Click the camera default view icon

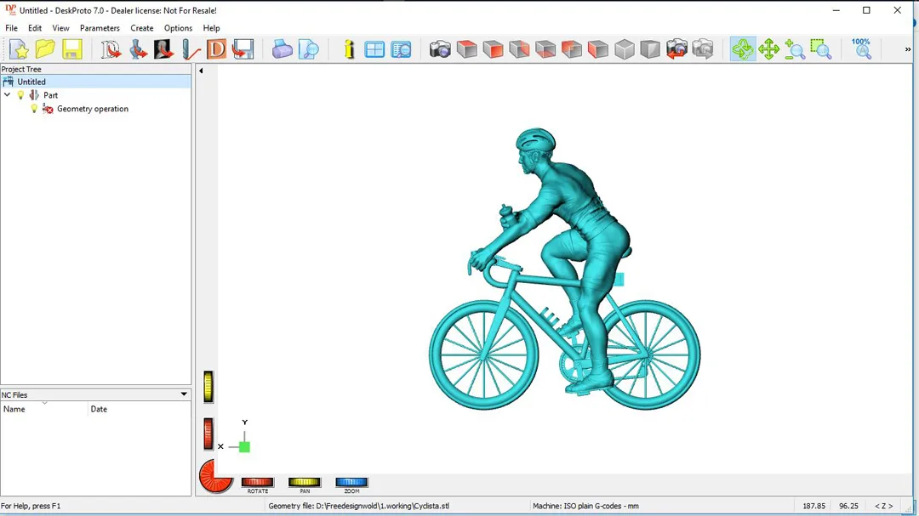pyautogui.click(x=440, y=49)
